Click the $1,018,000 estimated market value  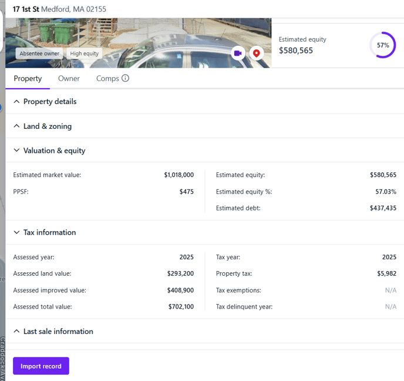click(x=179, y=175)
